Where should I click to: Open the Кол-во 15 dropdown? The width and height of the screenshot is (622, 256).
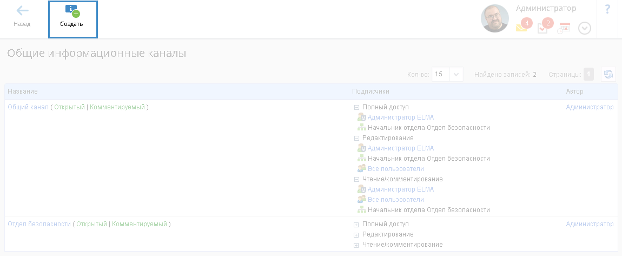pyautogui.click(x=447, y=74)
